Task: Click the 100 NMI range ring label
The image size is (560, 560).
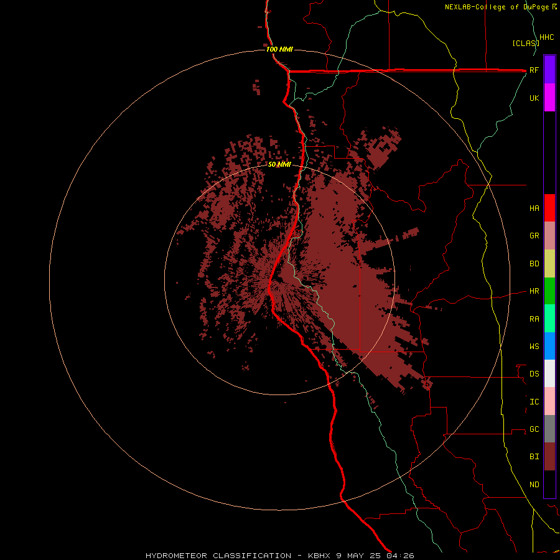Action: point(279,49)
